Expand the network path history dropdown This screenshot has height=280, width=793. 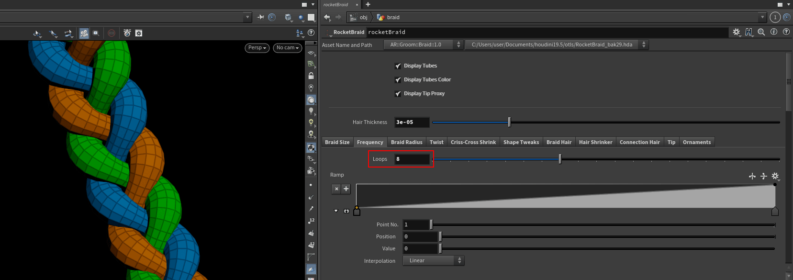pos(762,17)
